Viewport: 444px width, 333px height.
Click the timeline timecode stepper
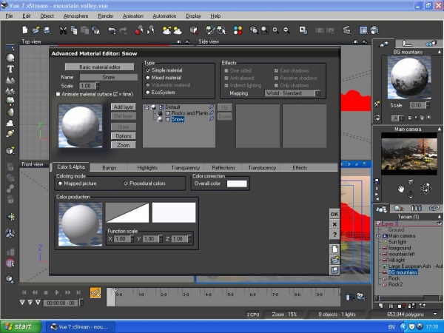81,303
